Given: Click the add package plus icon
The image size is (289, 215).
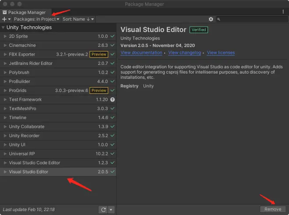Looking at the screenshot, I should point(4,19).
